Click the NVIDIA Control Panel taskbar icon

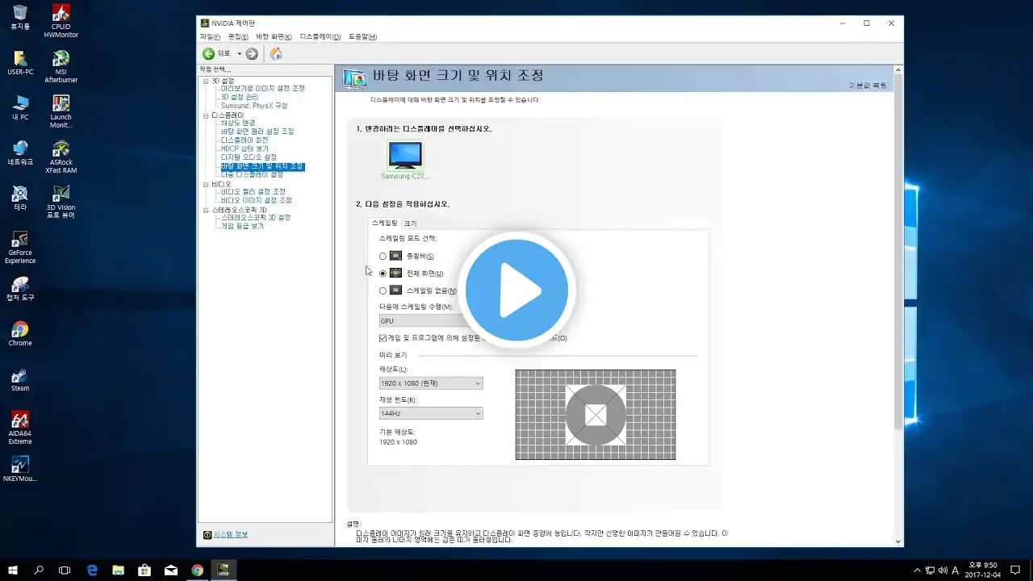point(224,570)
